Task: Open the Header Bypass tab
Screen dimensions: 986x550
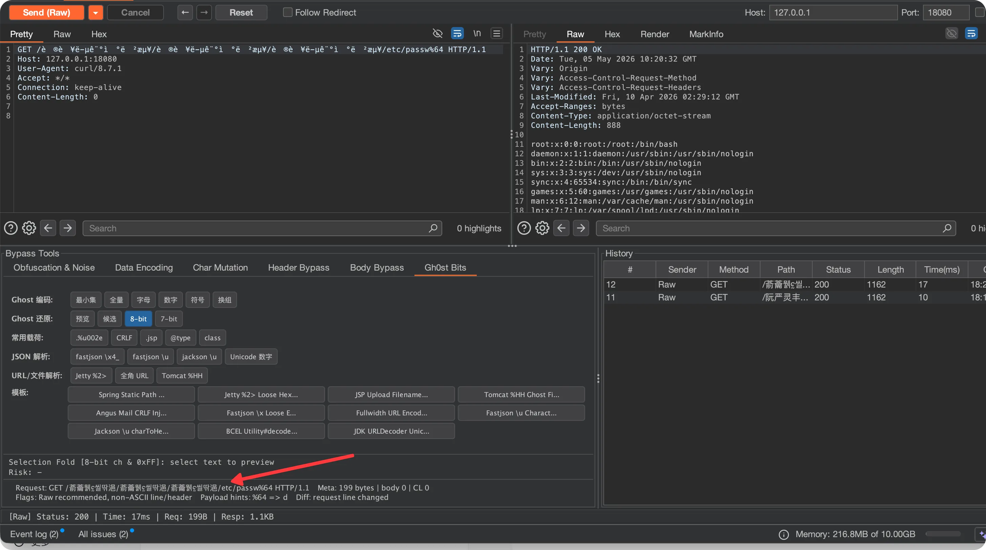Action: (299, 267)
